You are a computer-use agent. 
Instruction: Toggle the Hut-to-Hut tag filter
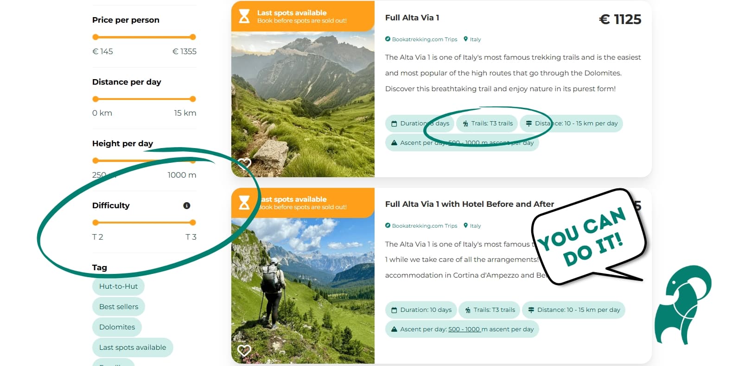point(118,286)
